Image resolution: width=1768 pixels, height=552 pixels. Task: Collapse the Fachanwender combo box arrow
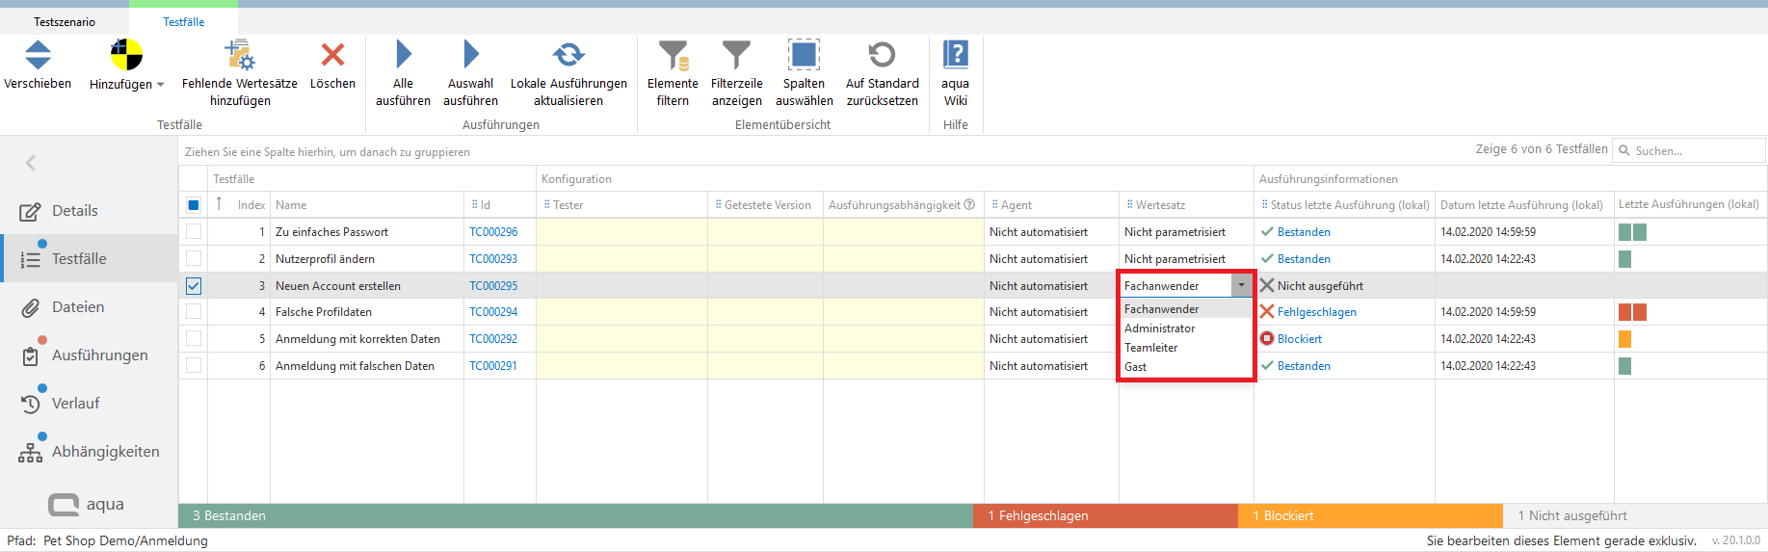click(1241, 286)
